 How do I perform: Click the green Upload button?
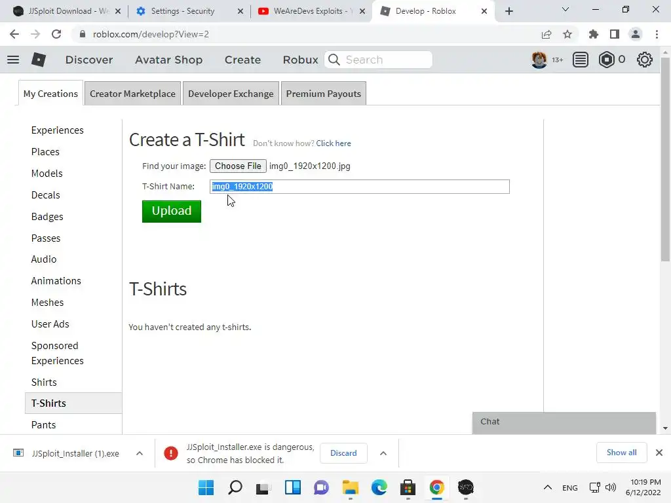(x=172, y=212)
